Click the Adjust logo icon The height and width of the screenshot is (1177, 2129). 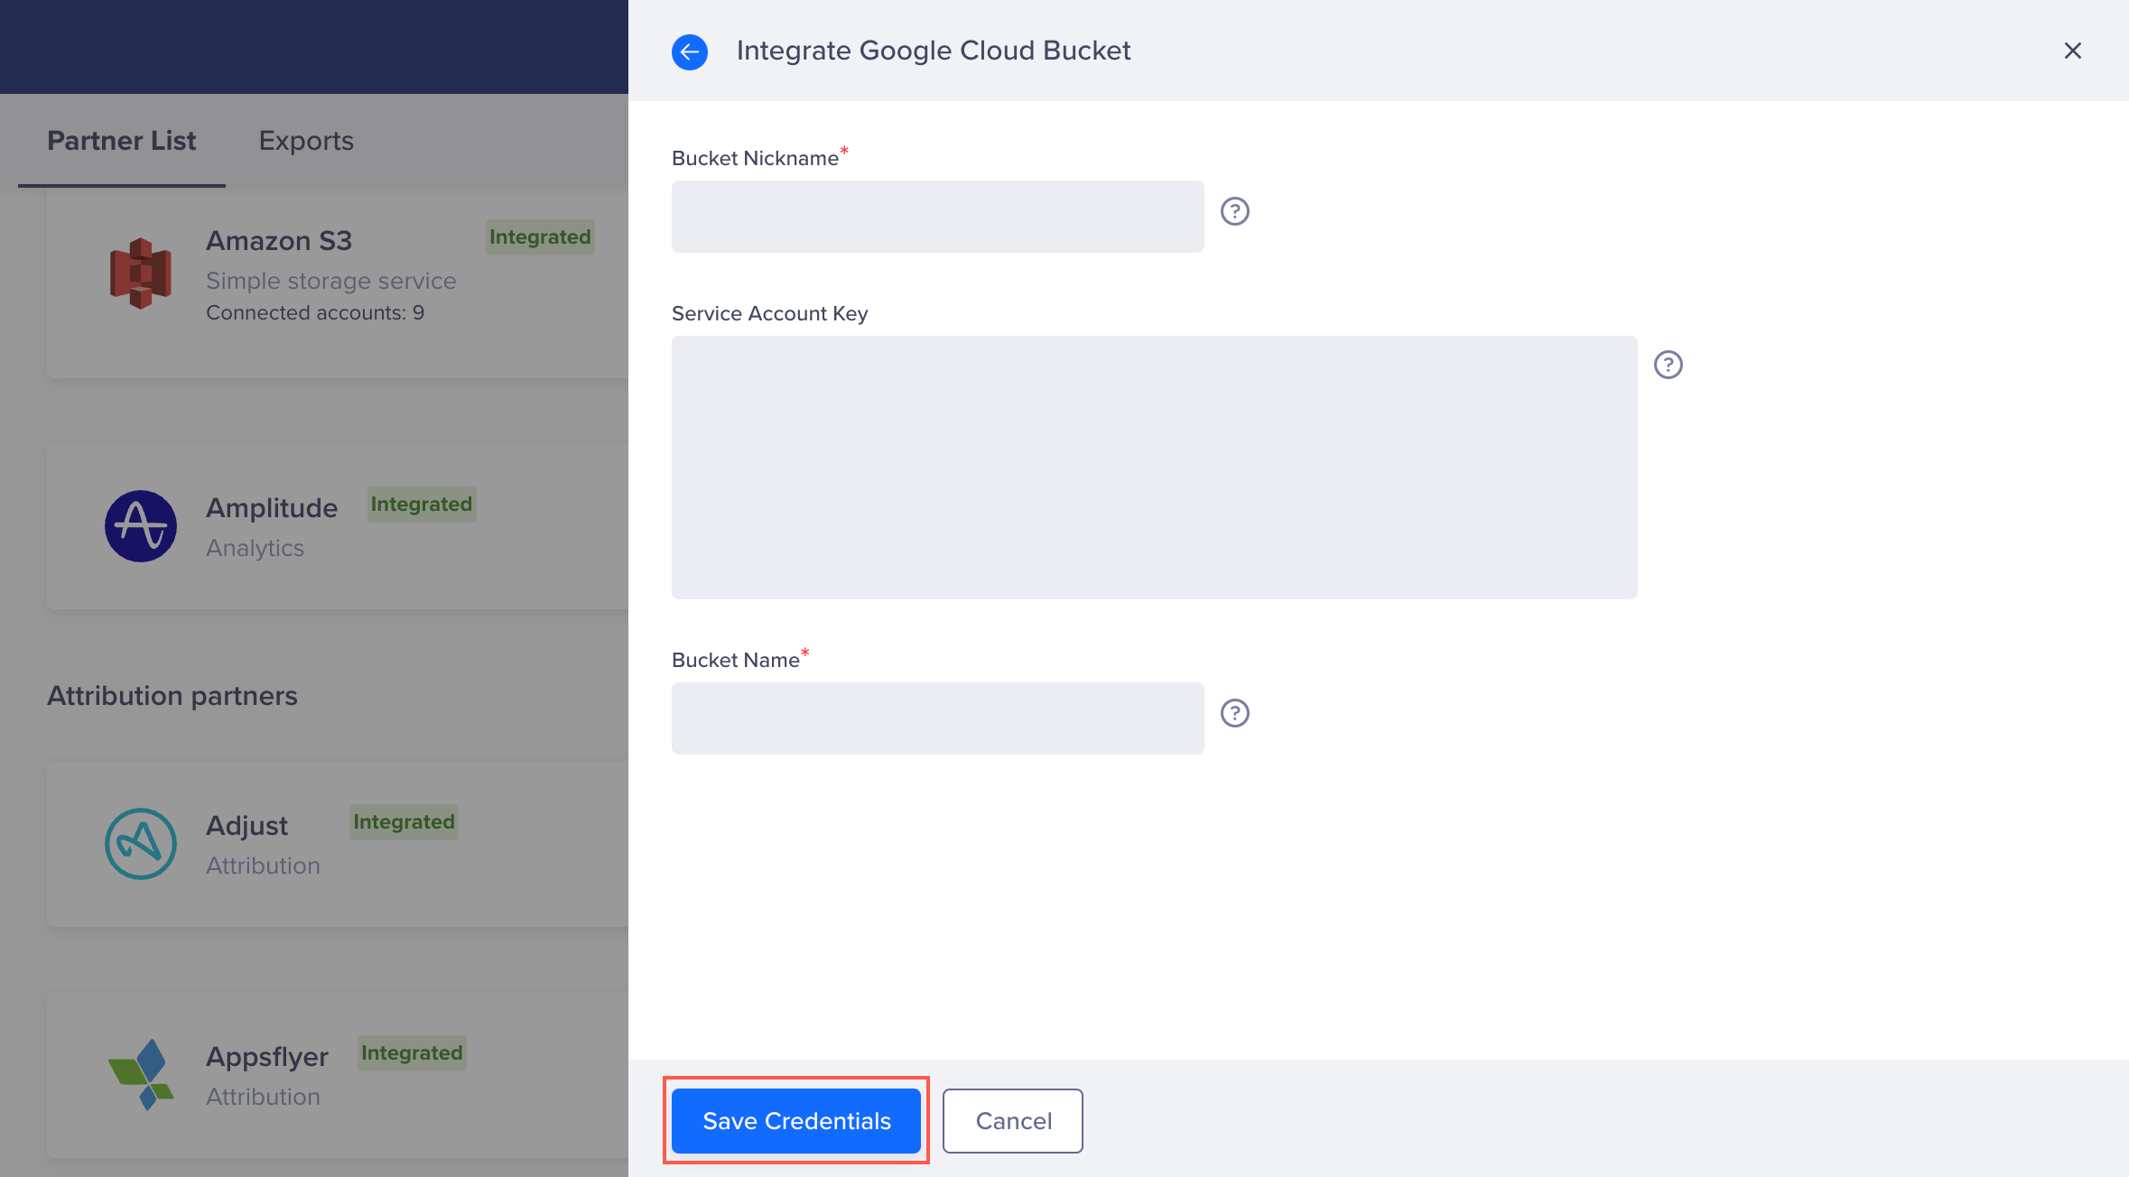tap(141, 844)
